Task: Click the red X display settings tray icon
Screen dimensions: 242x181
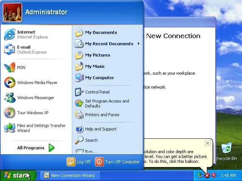Action: [x=207, y=175]
